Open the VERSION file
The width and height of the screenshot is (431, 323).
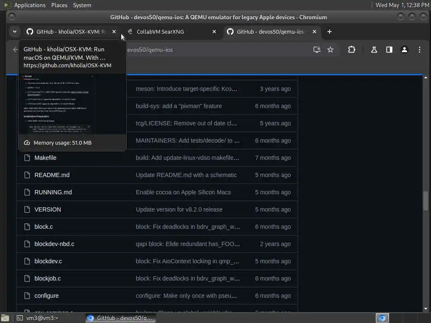pyautogui.click(x=48, y=209)
